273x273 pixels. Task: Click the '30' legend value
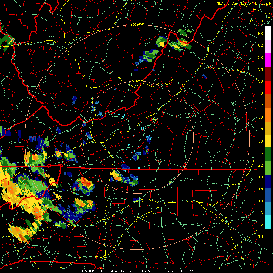coord(261,141)
